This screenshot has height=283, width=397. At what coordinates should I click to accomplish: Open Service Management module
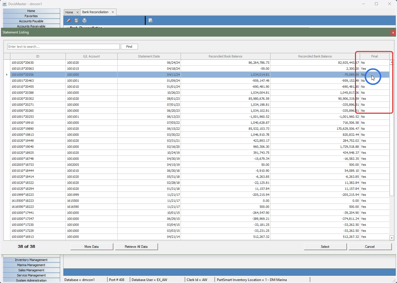point(31,275)
